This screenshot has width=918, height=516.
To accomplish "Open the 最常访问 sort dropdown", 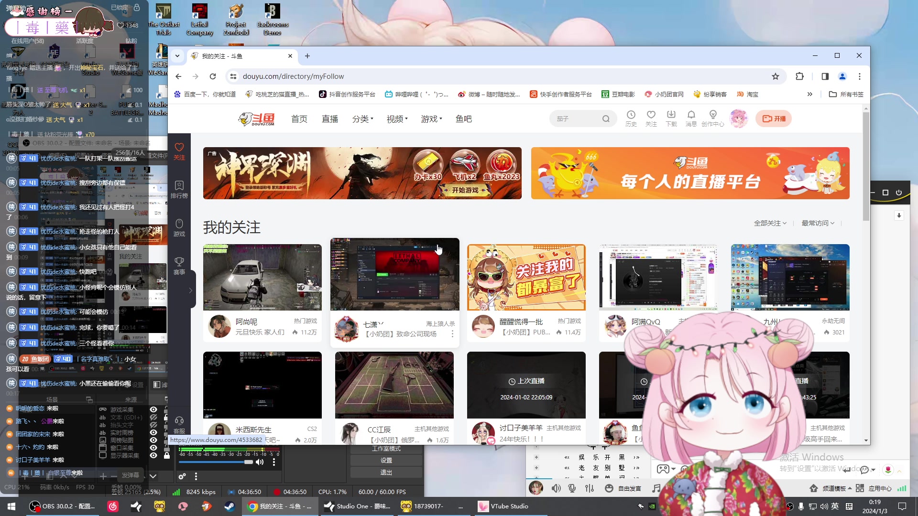I will 818,223.
